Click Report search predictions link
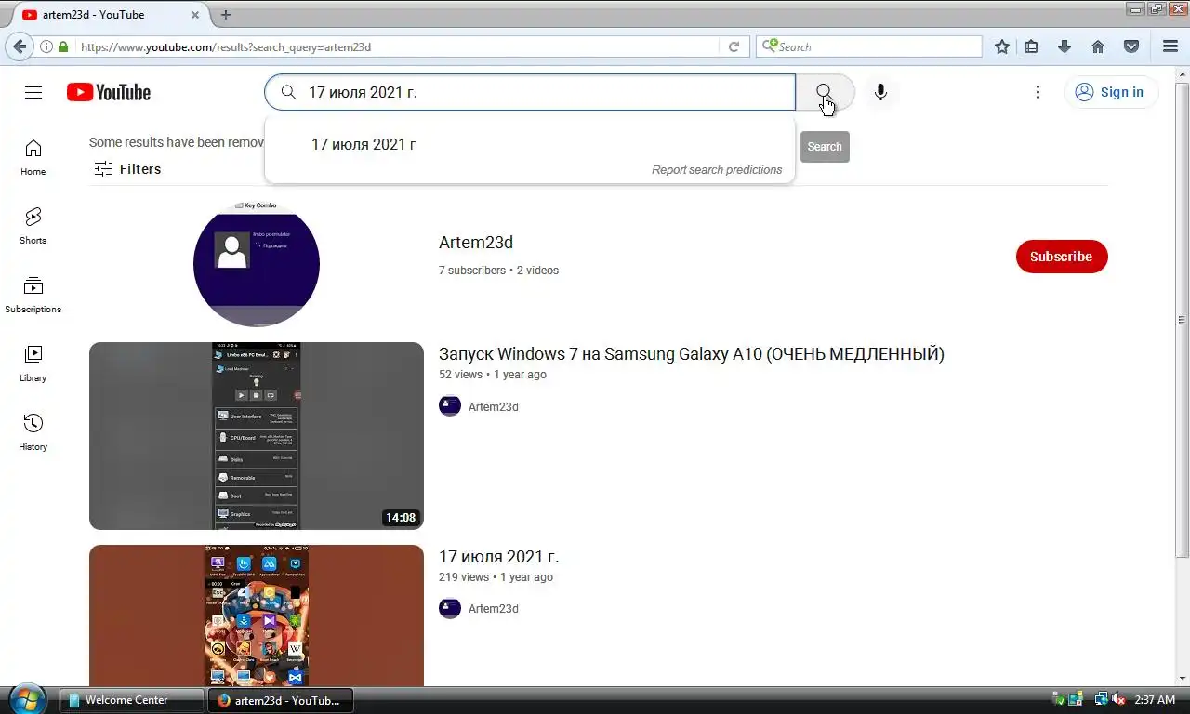Screen dimensions: 1190x714 717,170
